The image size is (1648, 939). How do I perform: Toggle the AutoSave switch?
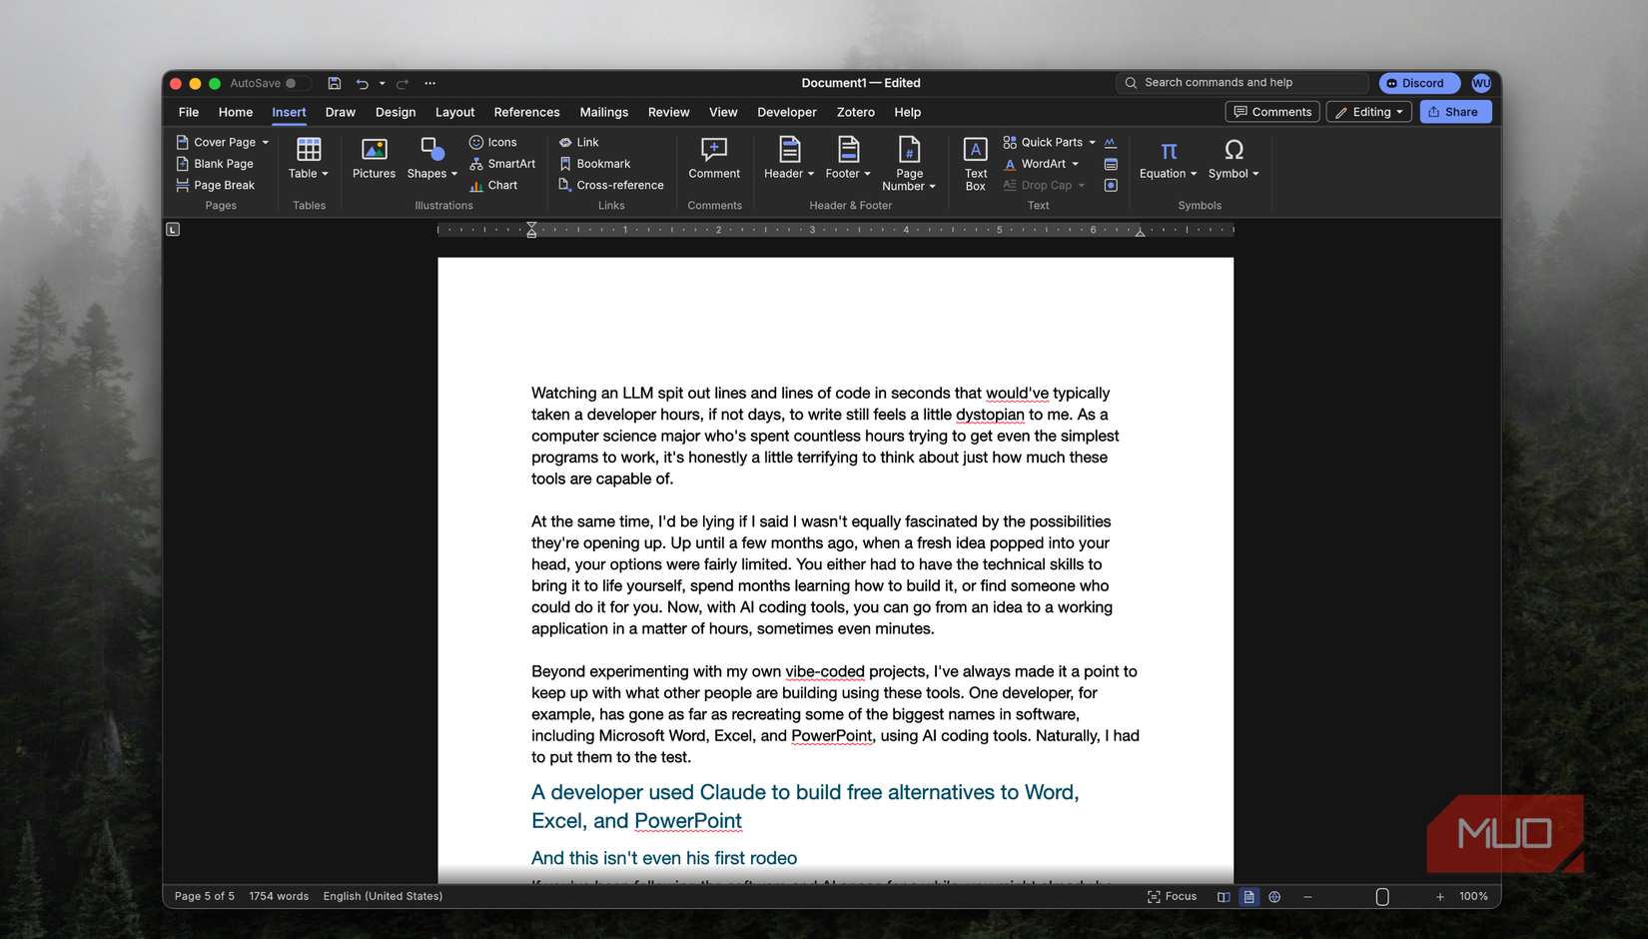[x=296, y=84]
